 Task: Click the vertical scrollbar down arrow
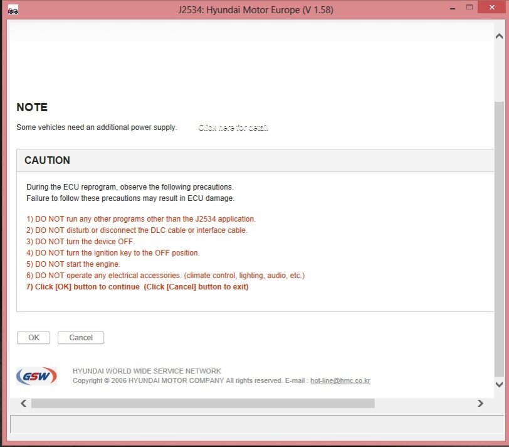tap(499, 384)
